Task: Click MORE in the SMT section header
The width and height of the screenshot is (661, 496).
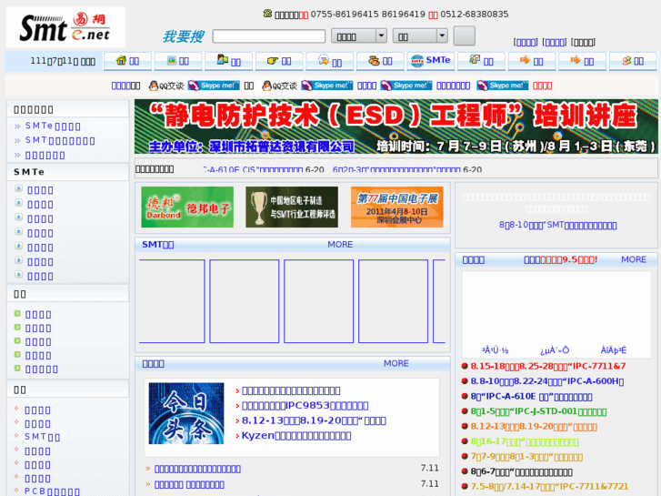Action: coord(340,245)
